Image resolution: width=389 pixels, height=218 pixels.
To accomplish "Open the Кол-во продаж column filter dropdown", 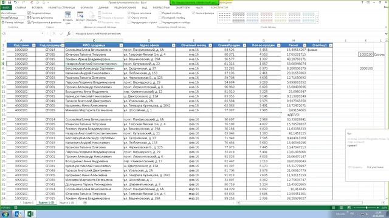I will [279, 45].
